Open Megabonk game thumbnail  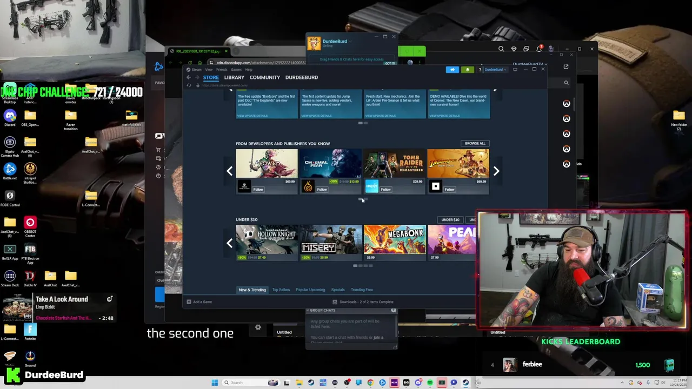(395, 239)
